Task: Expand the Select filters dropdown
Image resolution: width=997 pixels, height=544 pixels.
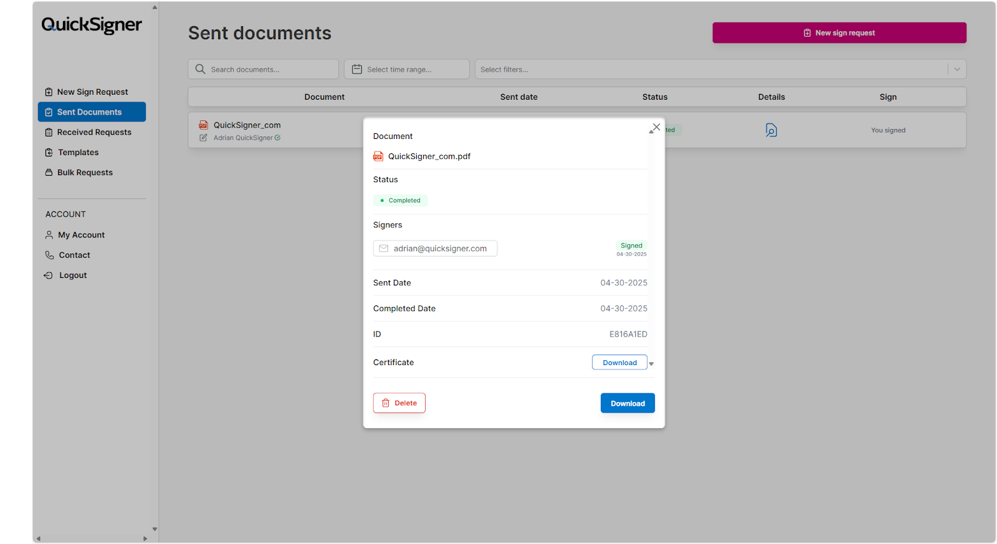Action: (956, 69)
